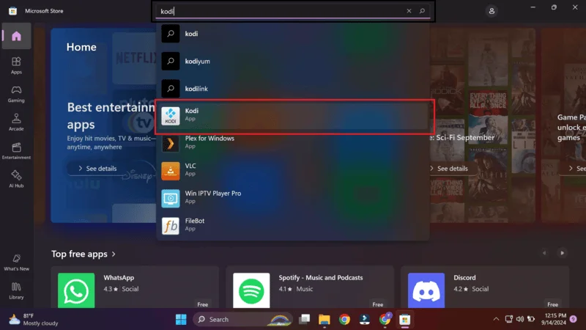Show next apps with right carousel arrow
This screenshot has width=586, height=330.
click(562, 253)
